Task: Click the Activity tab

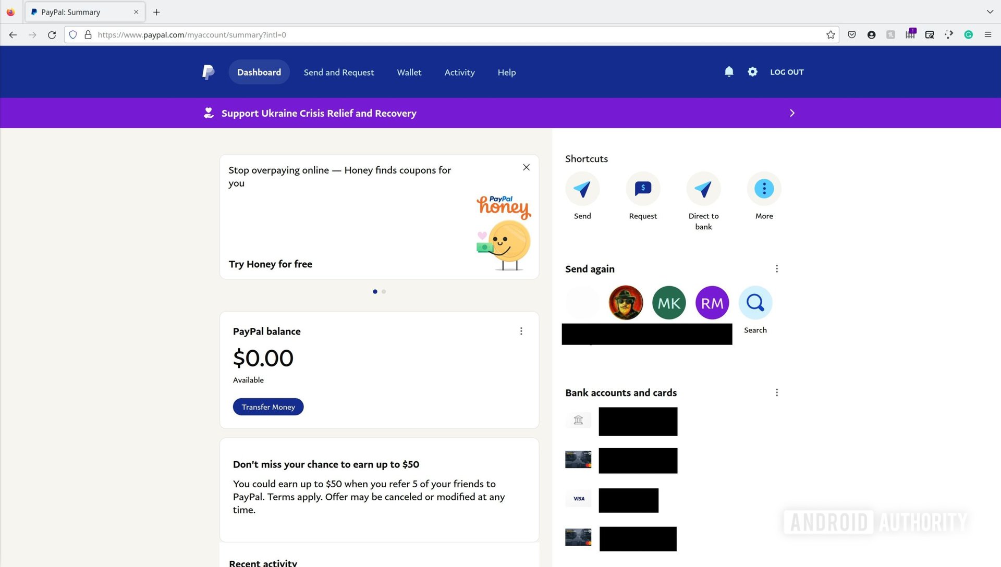Action: pos(459,72)
